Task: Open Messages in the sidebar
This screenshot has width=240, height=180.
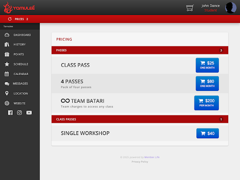Action: point(20,83)
